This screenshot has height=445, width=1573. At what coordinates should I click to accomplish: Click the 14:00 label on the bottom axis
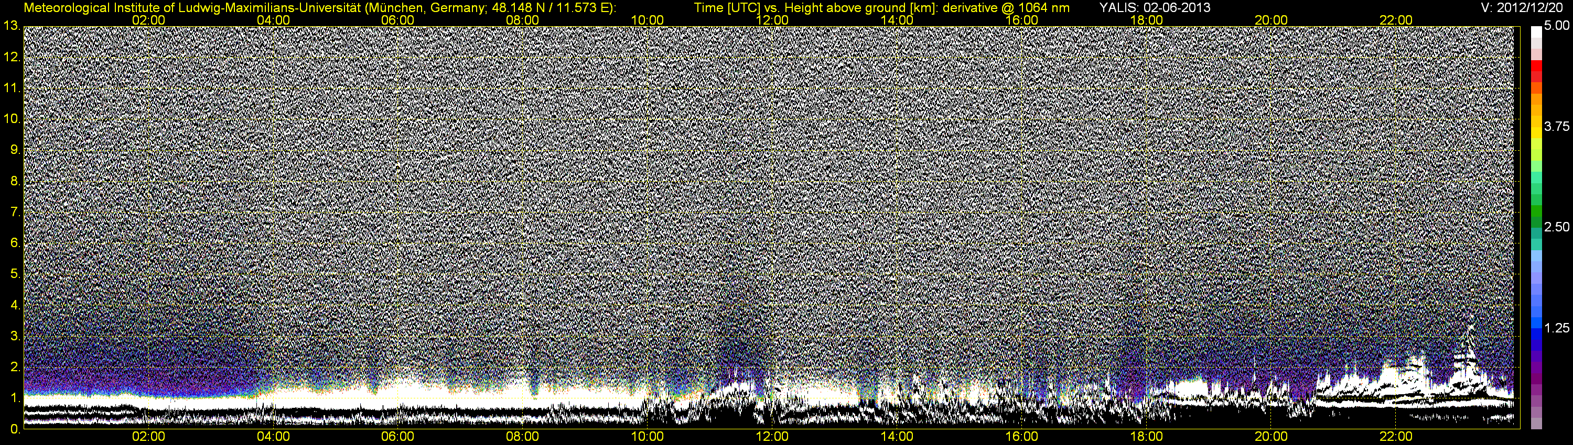(x=898, y=437)
